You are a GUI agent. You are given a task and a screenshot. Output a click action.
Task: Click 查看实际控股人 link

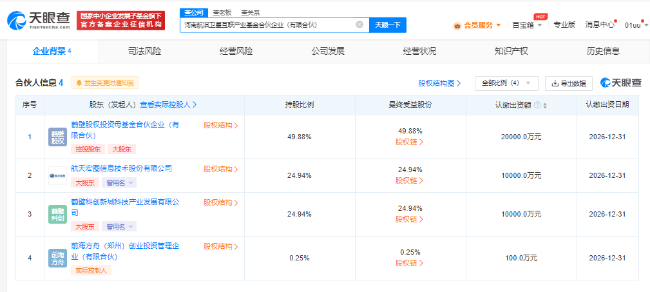(168, 105)
